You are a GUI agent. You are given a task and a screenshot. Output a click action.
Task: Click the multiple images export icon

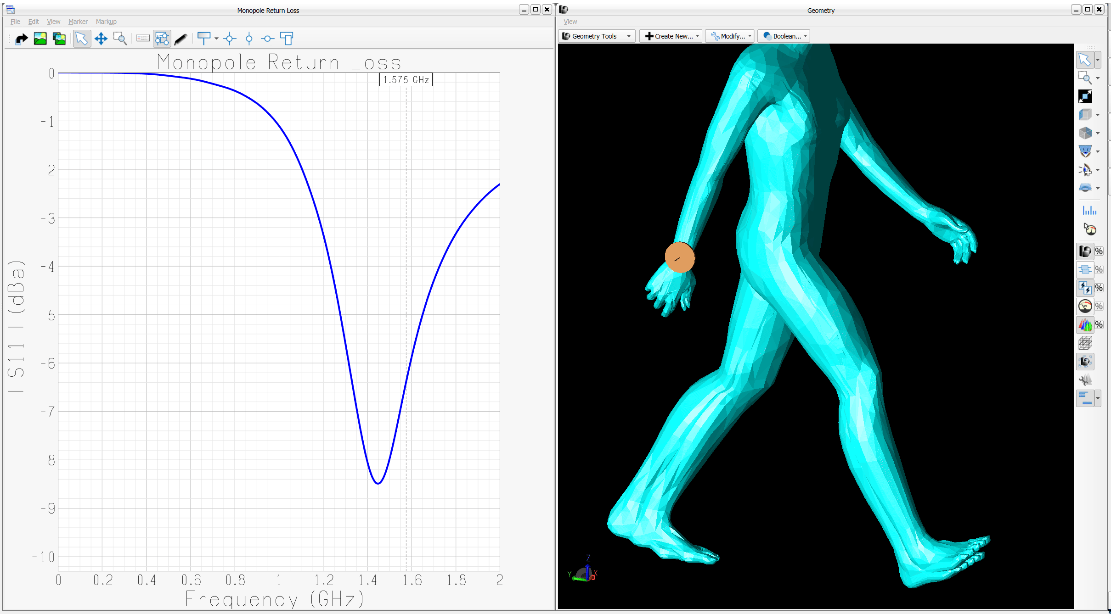tap(59, 39)
